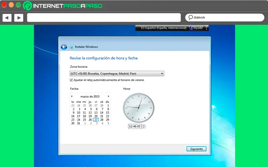Select day 6 in the calendar
Image resolution: width=268 pixels, height=167 pixels.
(96, 109)
